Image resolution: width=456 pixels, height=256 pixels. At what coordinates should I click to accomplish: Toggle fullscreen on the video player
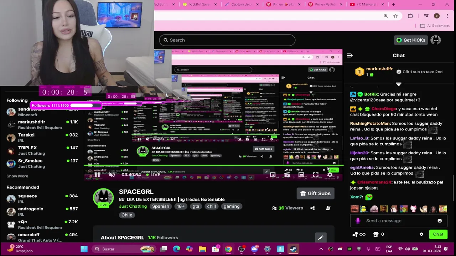coord(316,175)
